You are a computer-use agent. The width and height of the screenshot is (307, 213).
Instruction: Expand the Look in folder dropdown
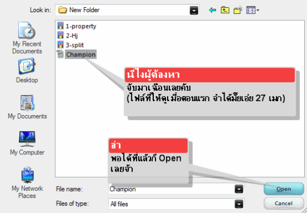click(x=194, y=10)
